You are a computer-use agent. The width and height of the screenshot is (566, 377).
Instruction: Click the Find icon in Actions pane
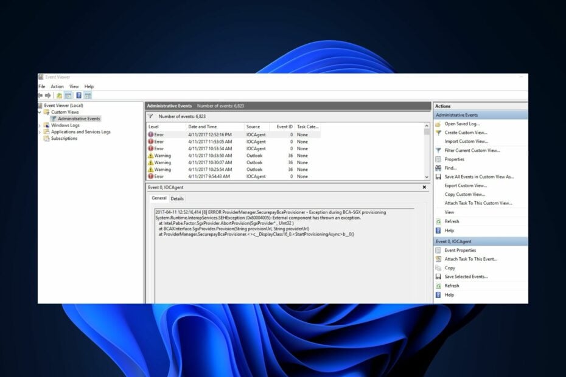438,169
